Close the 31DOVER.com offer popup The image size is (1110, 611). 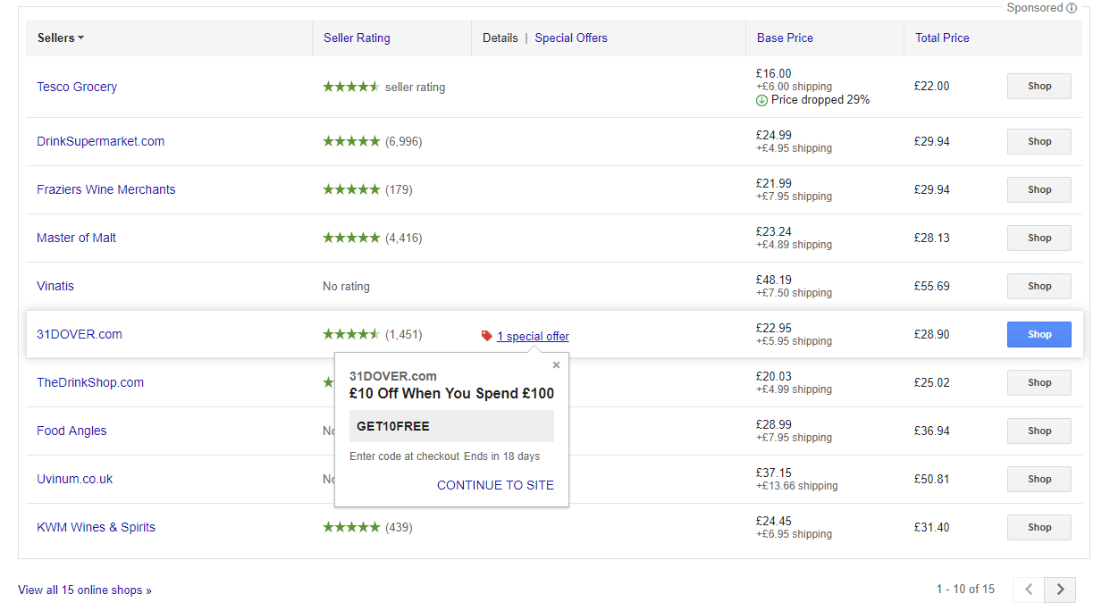pyautogui.click(x=556, y=364)
